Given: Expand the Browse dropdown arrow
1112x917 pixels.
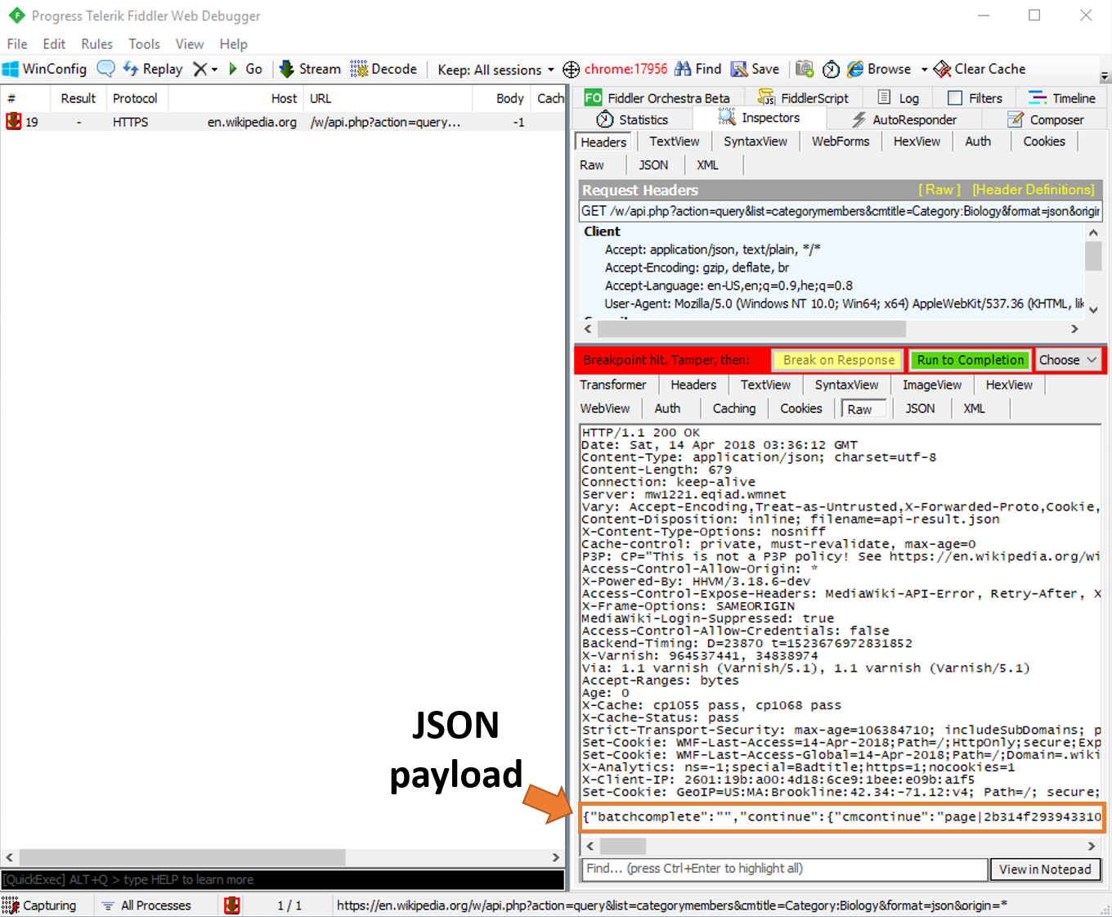Looking at the screenshot, I should (x=923, y=69).
